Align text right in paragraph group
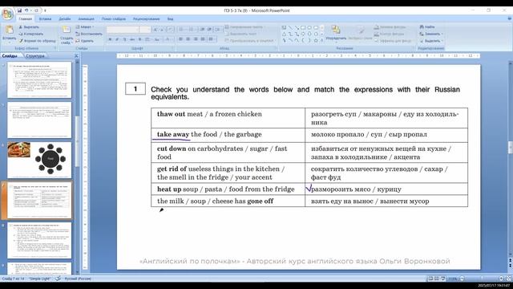This screenshot has height=289, width=513. coord(196,39)
